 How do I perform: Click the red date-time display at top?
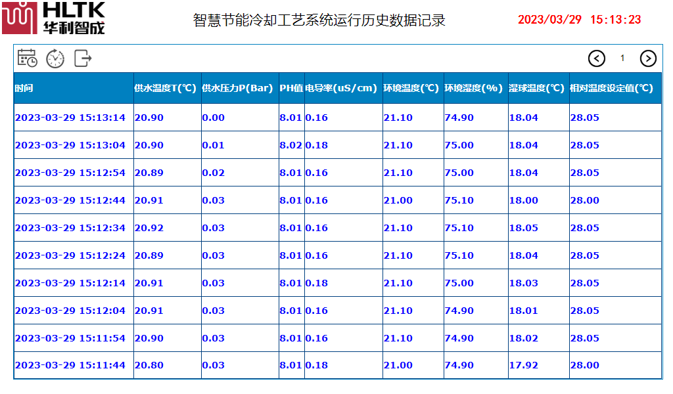579,20
